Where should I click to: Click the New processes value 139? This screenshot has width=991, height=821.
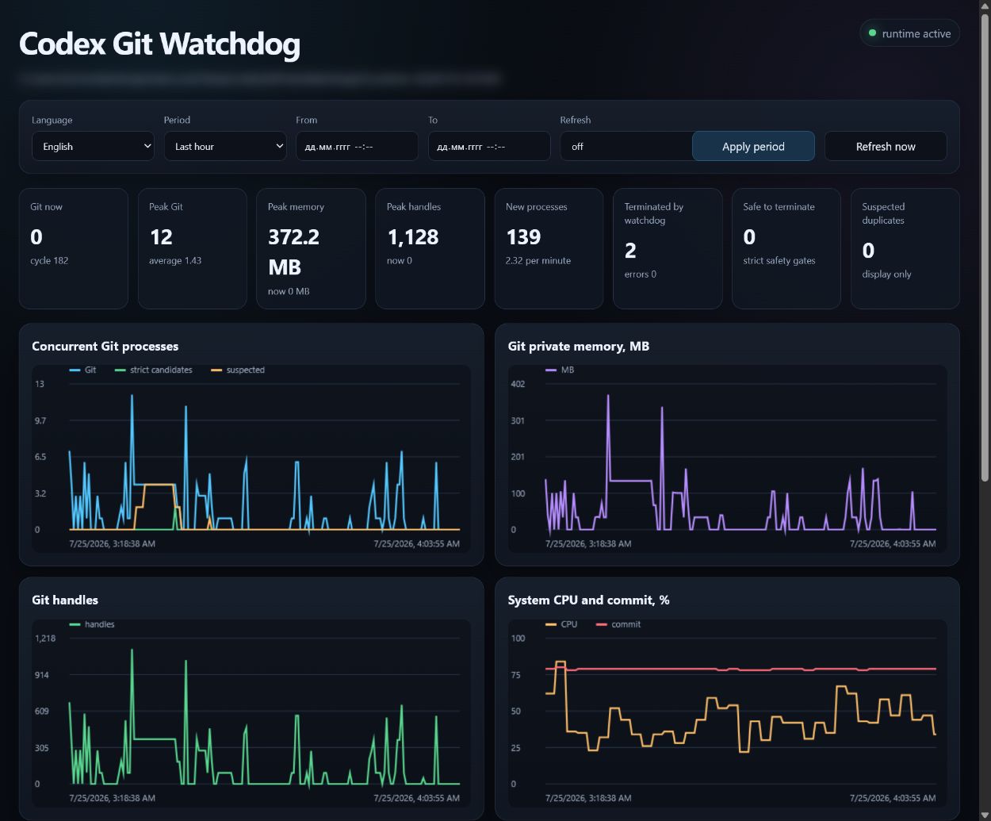pyautogui.click(x=523, y=237)
